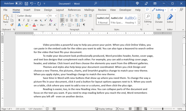Viewport: 186px width, 111px height.
Task: Justify the paragraph text
Action: (x=76, y=20)
